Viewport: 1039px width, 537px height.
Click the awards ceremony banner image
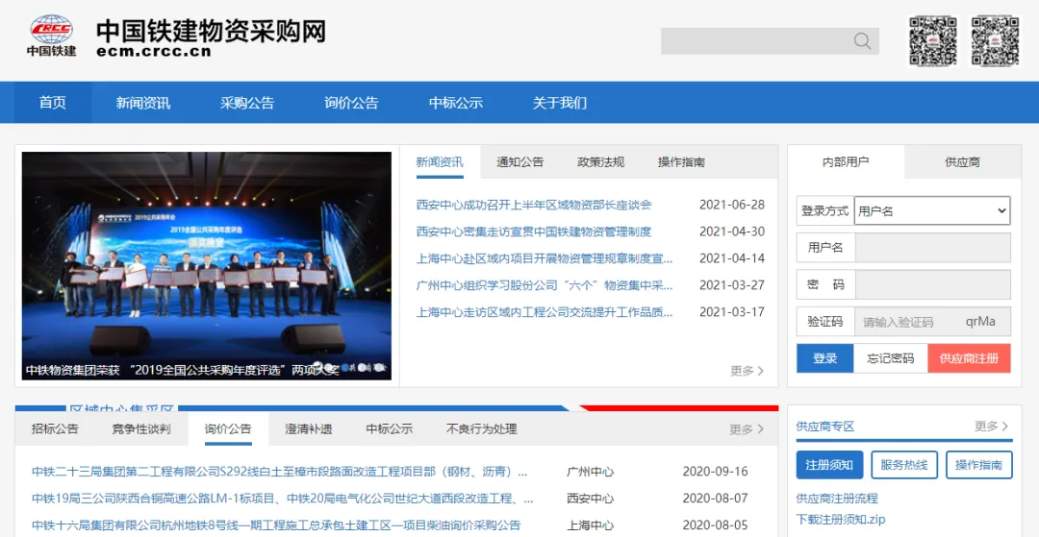pyautogui.click(x=207, y=266)
